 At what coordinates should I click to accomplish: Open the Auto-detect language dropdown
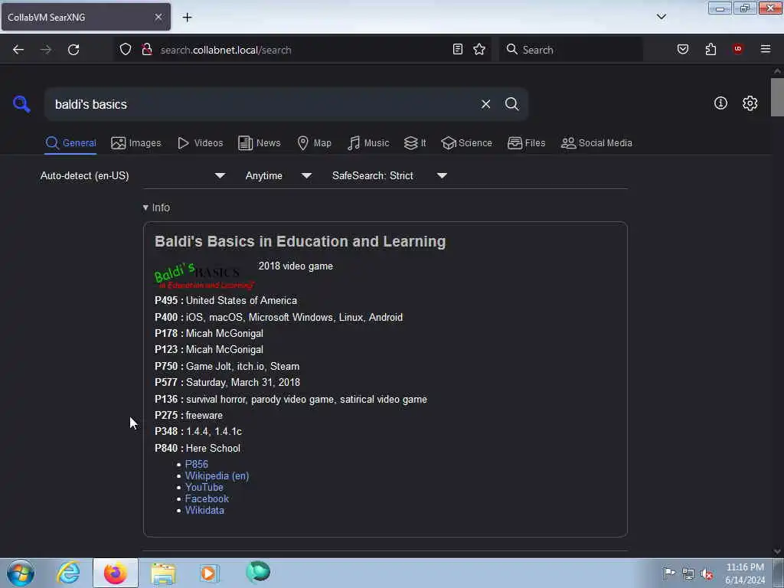(132, 176)
